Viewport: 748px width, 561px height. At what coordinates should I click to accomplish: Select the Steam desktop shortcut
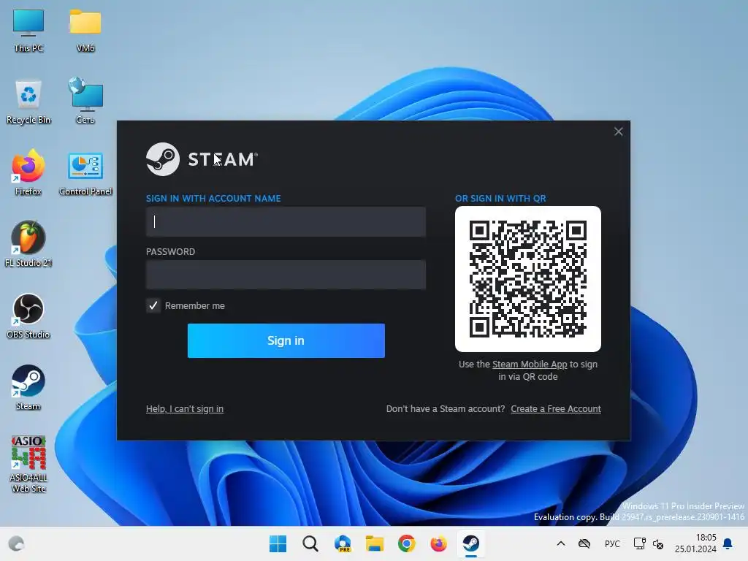click(x=28, y=387)
